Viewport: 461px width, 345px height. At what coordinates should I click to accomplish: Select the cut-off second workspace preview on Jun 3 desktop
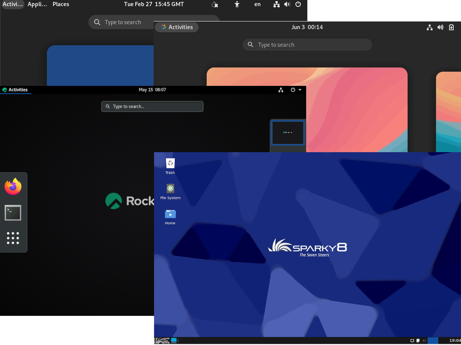pyautogui.click(x=448, y=112)
